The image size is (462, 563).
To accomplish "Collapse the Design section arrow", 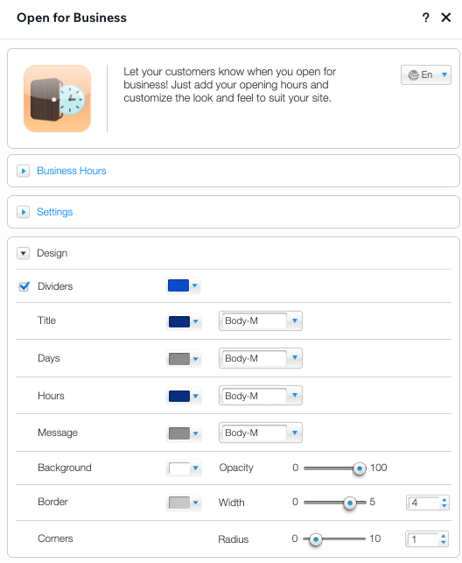I will 24,253.
